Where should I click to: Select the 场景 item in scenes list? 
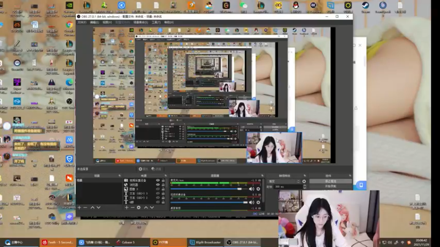click(100, 181)
